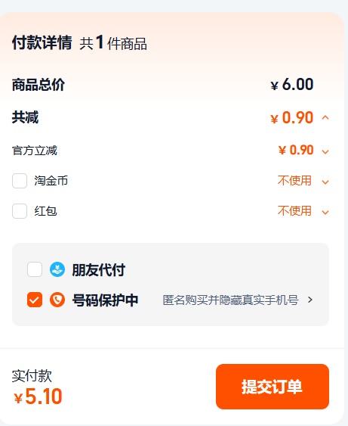The image size is (348, 426).
Task: Click the ¥0.90 total discount amount
Action: tap(292, 117)
